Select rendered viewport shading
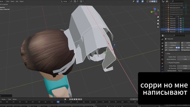The height and width of the screenshot is (107, 190). click(156, 1)
